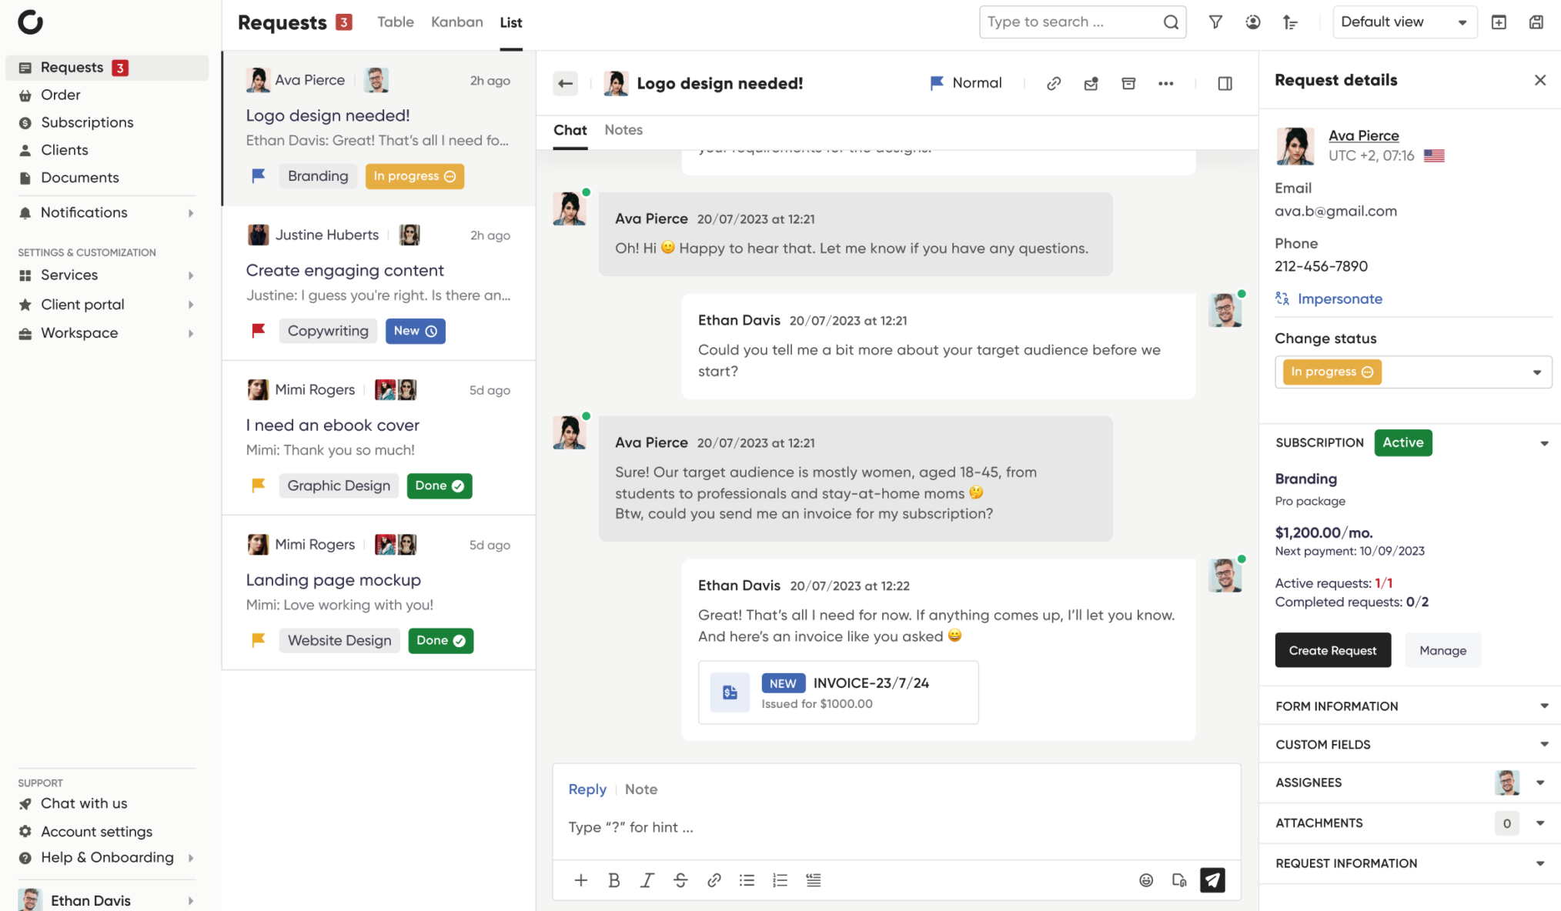Send the reply with paper plane icon
This screenshot has width=1561, height=911.
(x=1212, y=879)
